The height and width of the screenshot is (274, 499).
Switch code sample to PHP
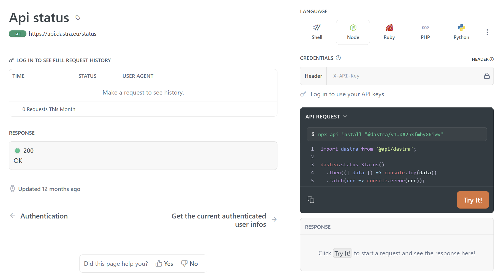pos(425,32)
